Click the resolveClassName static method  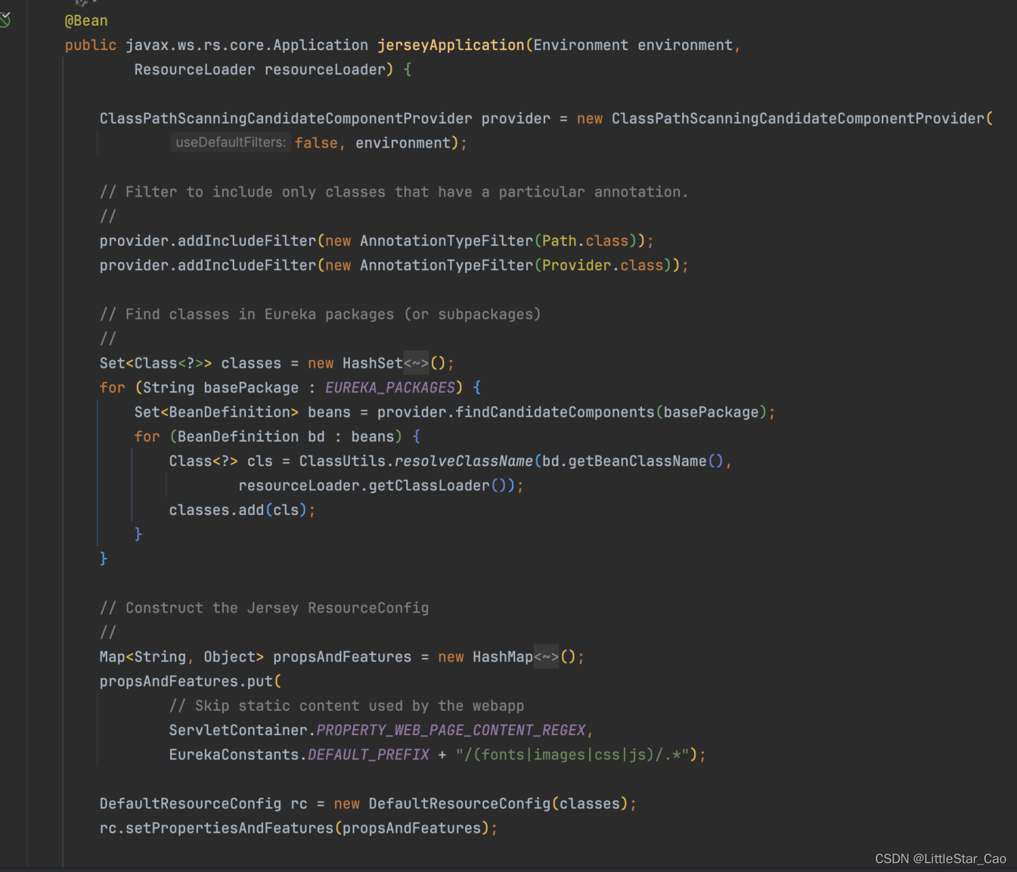tap(464, 461)
